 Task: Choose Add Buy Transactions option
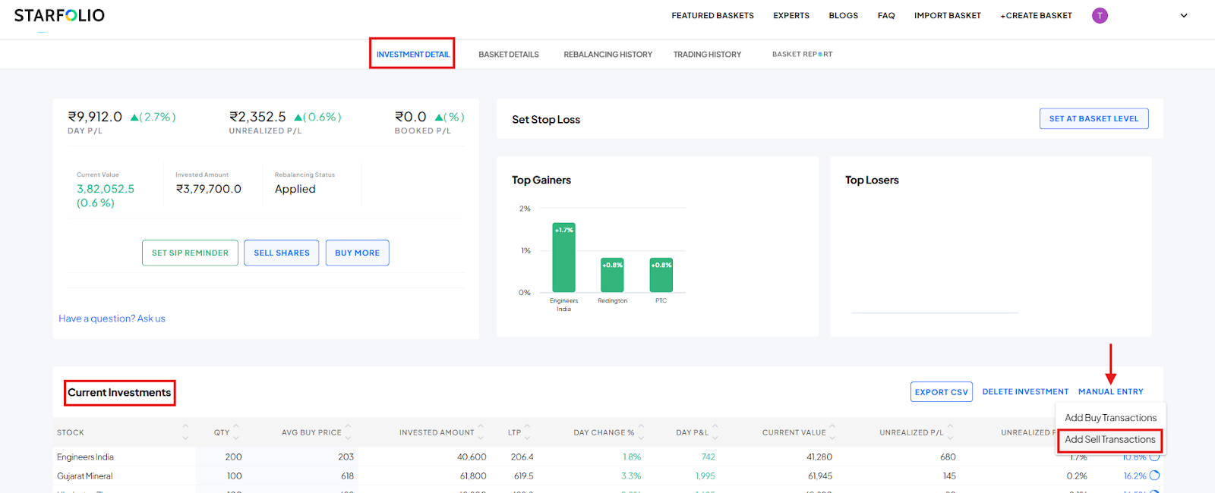coord(1110,418)
